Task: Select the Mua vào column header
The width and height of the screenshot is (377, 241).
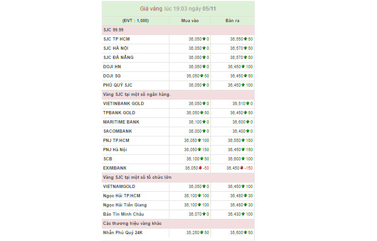Action: pos(190,21)
